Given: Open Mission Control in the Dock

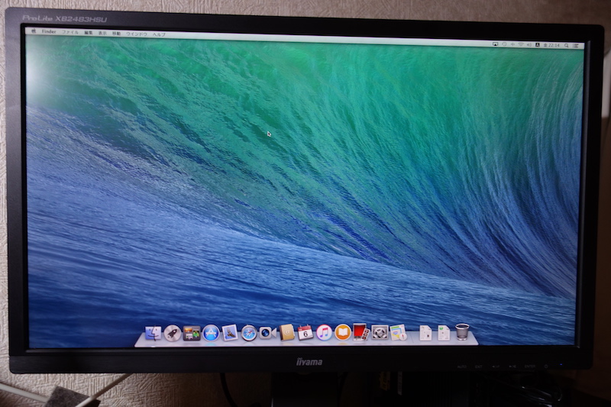Looking at the screenshot, I should (x=192, y=334).
